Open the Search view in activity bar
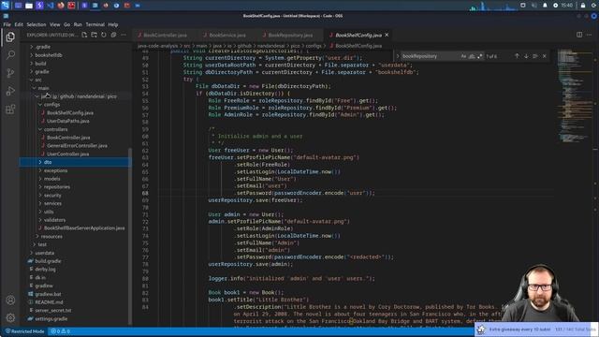 10,54
